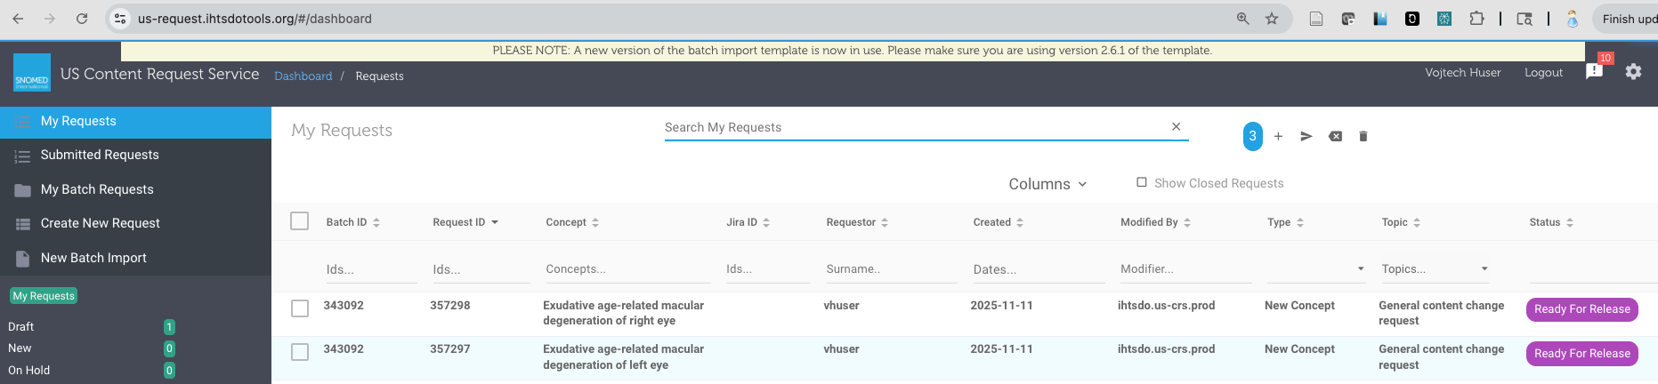
Task: Select checkbox for request 357298
Action: pos(300,308)
